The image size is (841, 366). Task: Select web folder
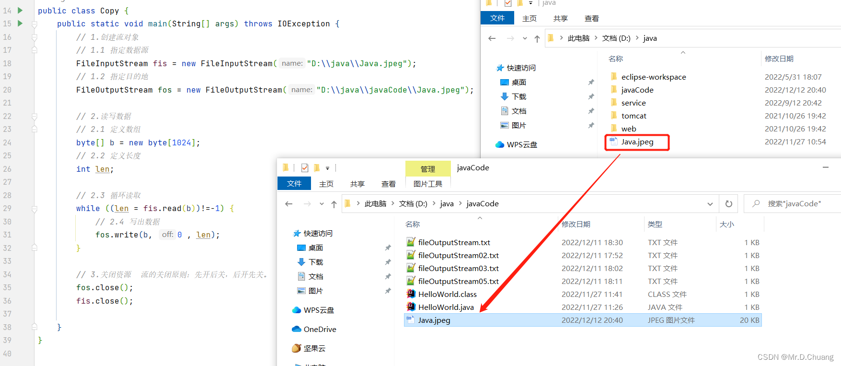click(x=623, y=129)
